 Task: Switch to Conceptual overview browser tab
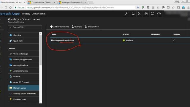(x=72, y=2)
